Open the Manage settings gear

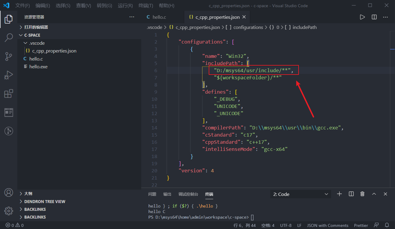tap(9, 211)
